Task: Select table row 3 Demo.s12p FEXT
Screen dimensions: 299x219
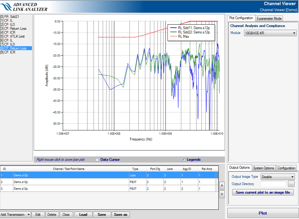Action: click(70, 189)
